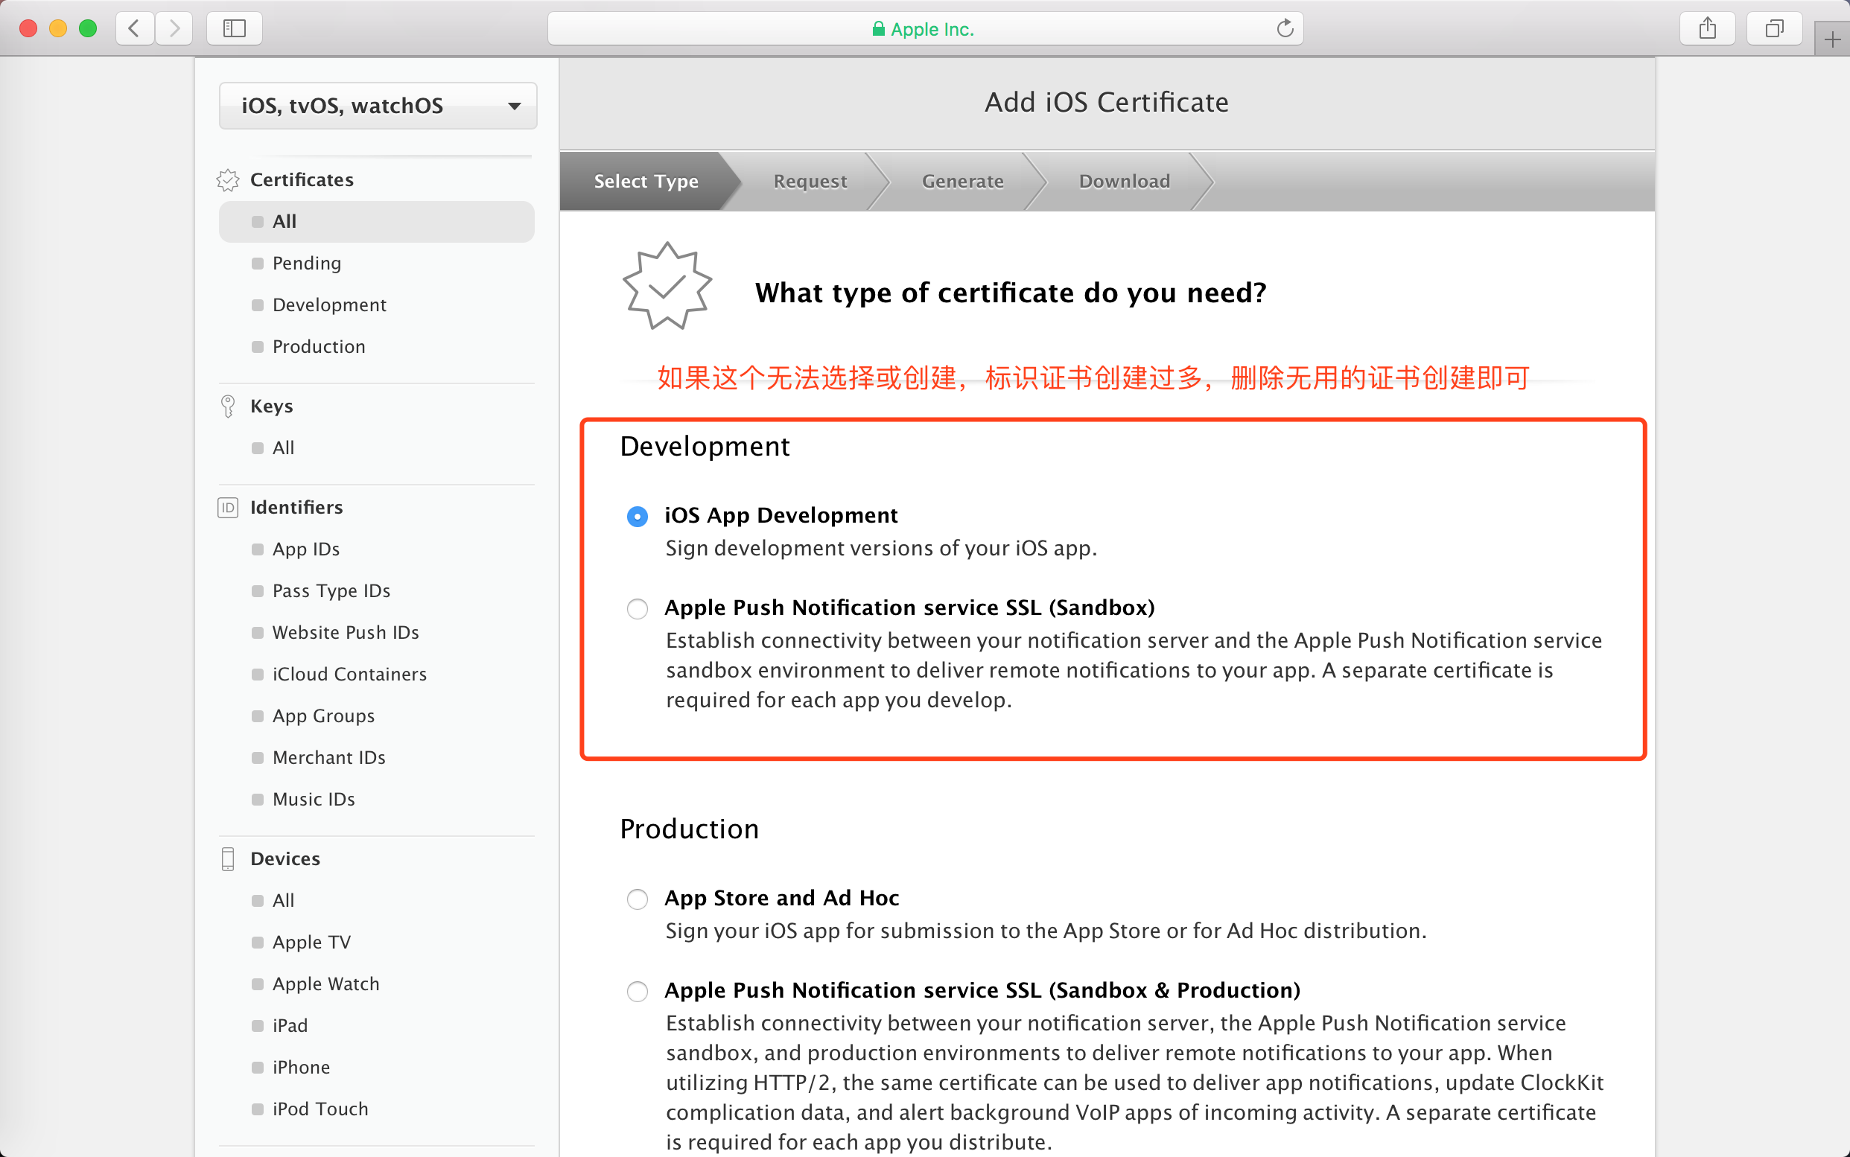Toggle the Safari sidebar button
This screenshot has height=1157, width=1850.
pos(234,29)
